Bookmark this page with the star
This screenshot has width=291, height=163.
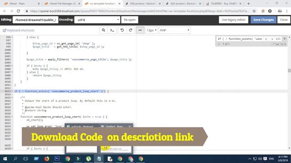pos(254,11)
